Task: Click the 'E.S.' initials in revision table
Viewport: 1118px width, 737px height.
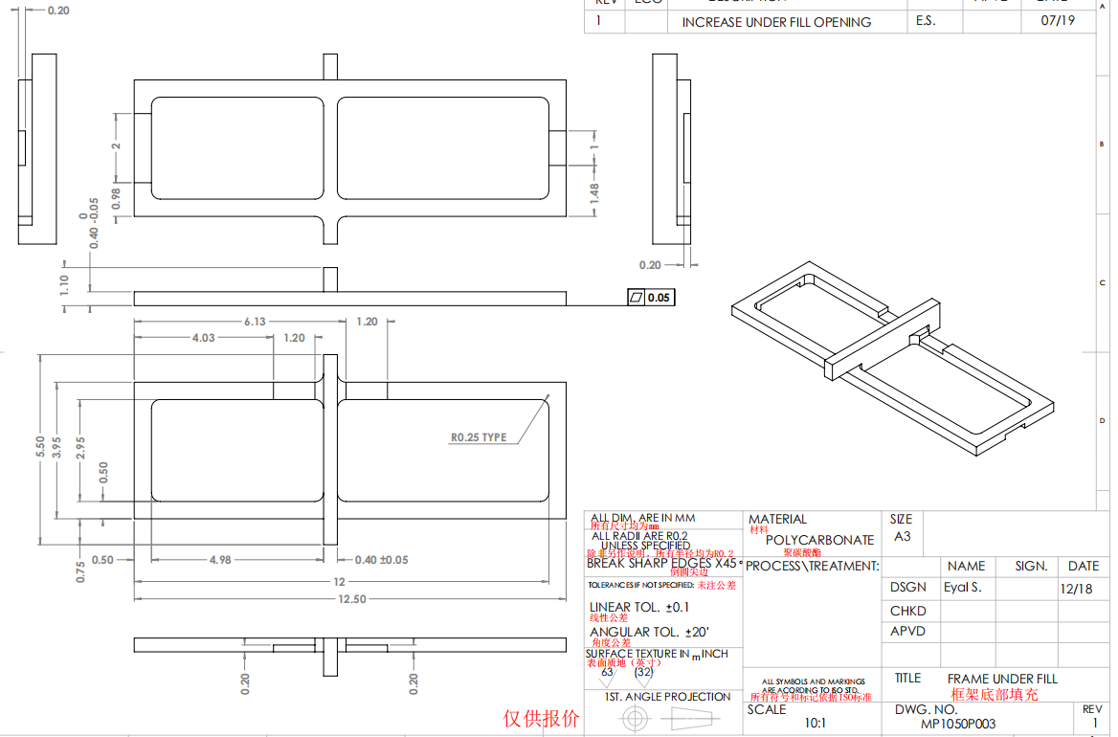Action: tap(926, 21)
